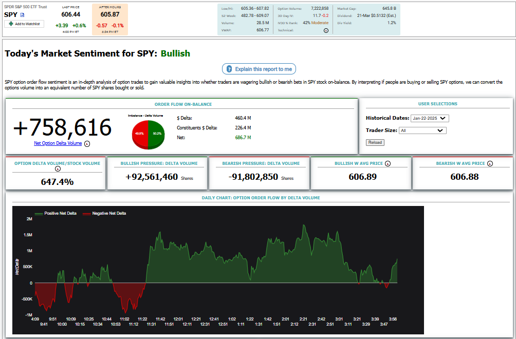
Task: Click the 11:22 time label on chart axis
Action: click(x=142, y=319)
